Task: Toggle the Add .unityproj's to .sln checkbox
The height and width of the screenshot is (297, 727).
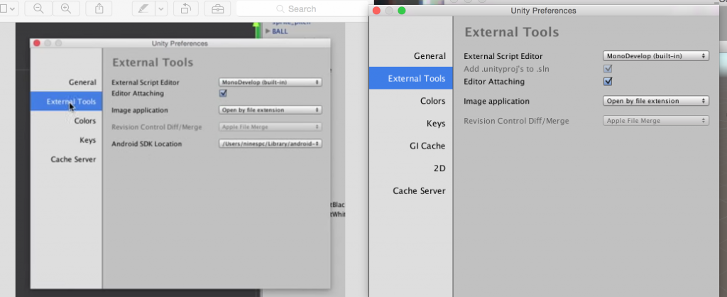Action: [x=608, y=69]
